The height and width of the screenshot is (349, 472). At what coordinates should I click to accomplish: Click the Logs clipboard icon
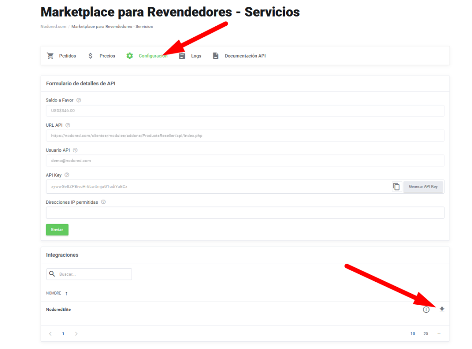click(182, 56)
